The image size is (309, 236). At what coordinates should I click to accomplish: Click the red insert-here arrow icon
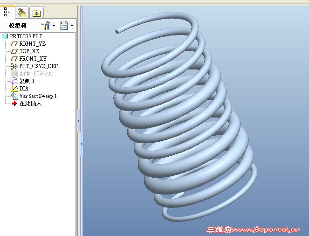tap(14, 104)
